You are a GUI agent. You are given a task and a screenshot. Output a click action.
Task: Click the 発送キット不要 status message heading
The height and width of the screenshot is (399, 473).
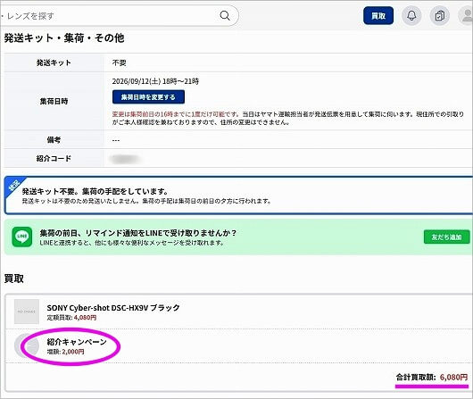click(x=95, y=192)
